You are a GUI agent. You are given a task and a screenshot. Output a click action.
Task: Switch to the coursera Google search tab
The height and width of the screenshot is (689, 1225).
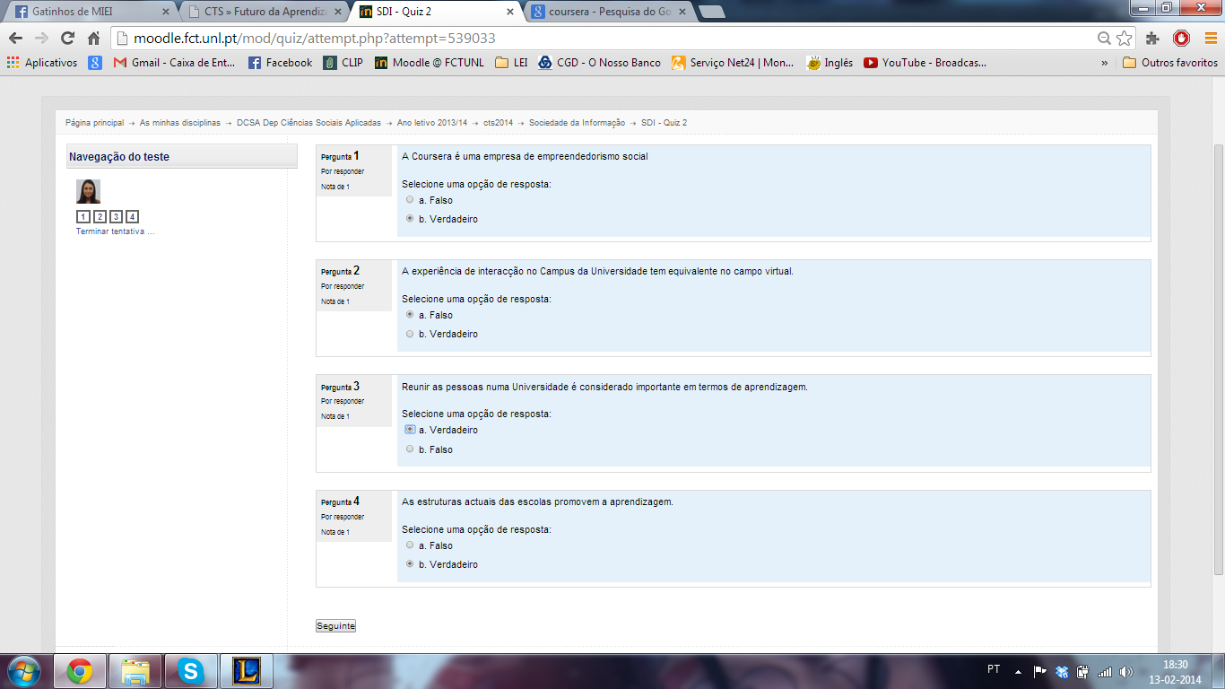tap(610, 13)
